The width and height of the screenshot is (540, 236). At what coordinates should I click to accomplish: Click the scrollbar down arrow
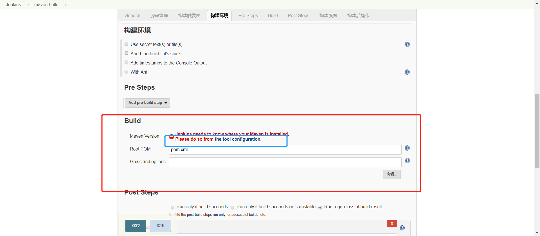[537, 233]
